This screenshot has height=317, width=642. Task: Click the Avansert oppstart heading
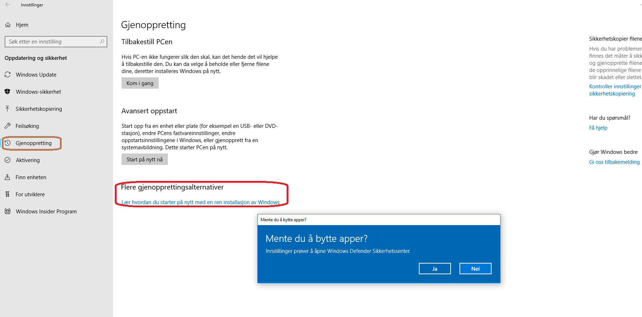point(149,111)
